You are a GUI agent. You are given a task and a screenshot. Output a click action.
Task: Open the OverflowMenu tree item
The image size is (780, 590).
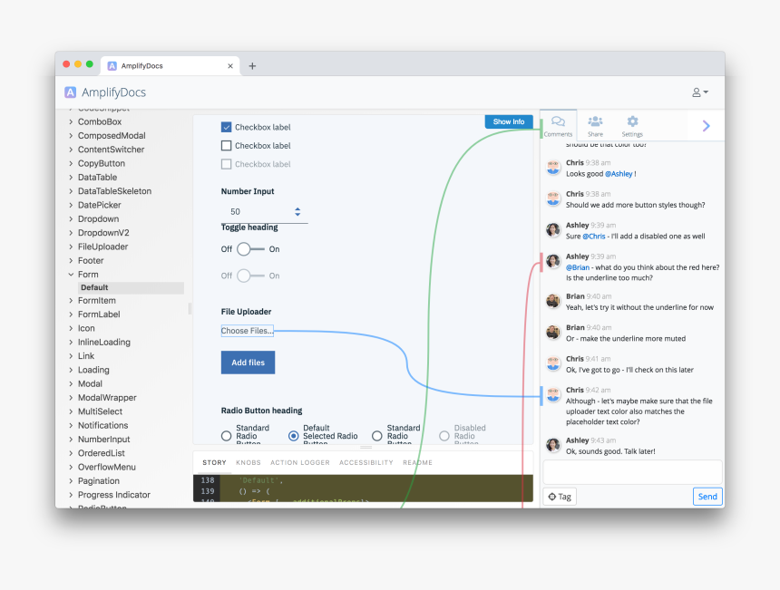pos(106,468)
